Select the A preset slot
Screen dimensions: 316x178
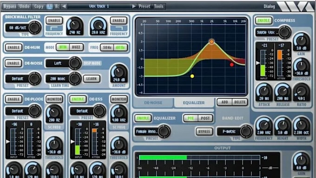[x=50, y=7]
